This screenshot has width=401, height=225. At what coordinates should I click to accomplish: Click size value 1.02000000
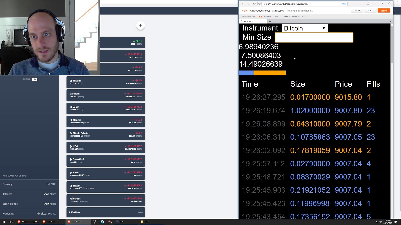310,111
